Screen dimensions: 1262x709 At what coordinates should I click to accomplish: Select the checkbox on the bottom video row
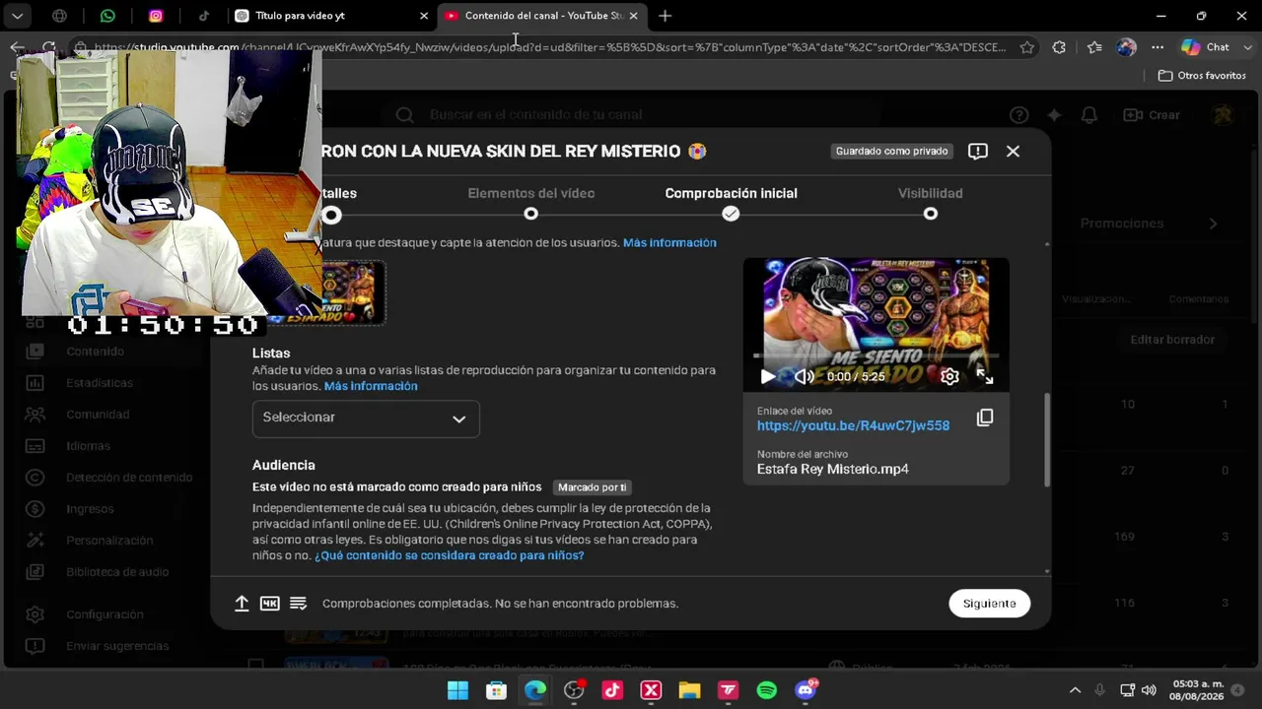[255, 666]
